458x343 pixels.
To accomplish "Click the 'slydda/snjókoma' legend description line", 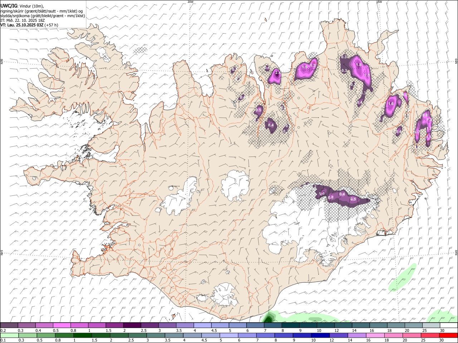I will [x=43, y=16].
